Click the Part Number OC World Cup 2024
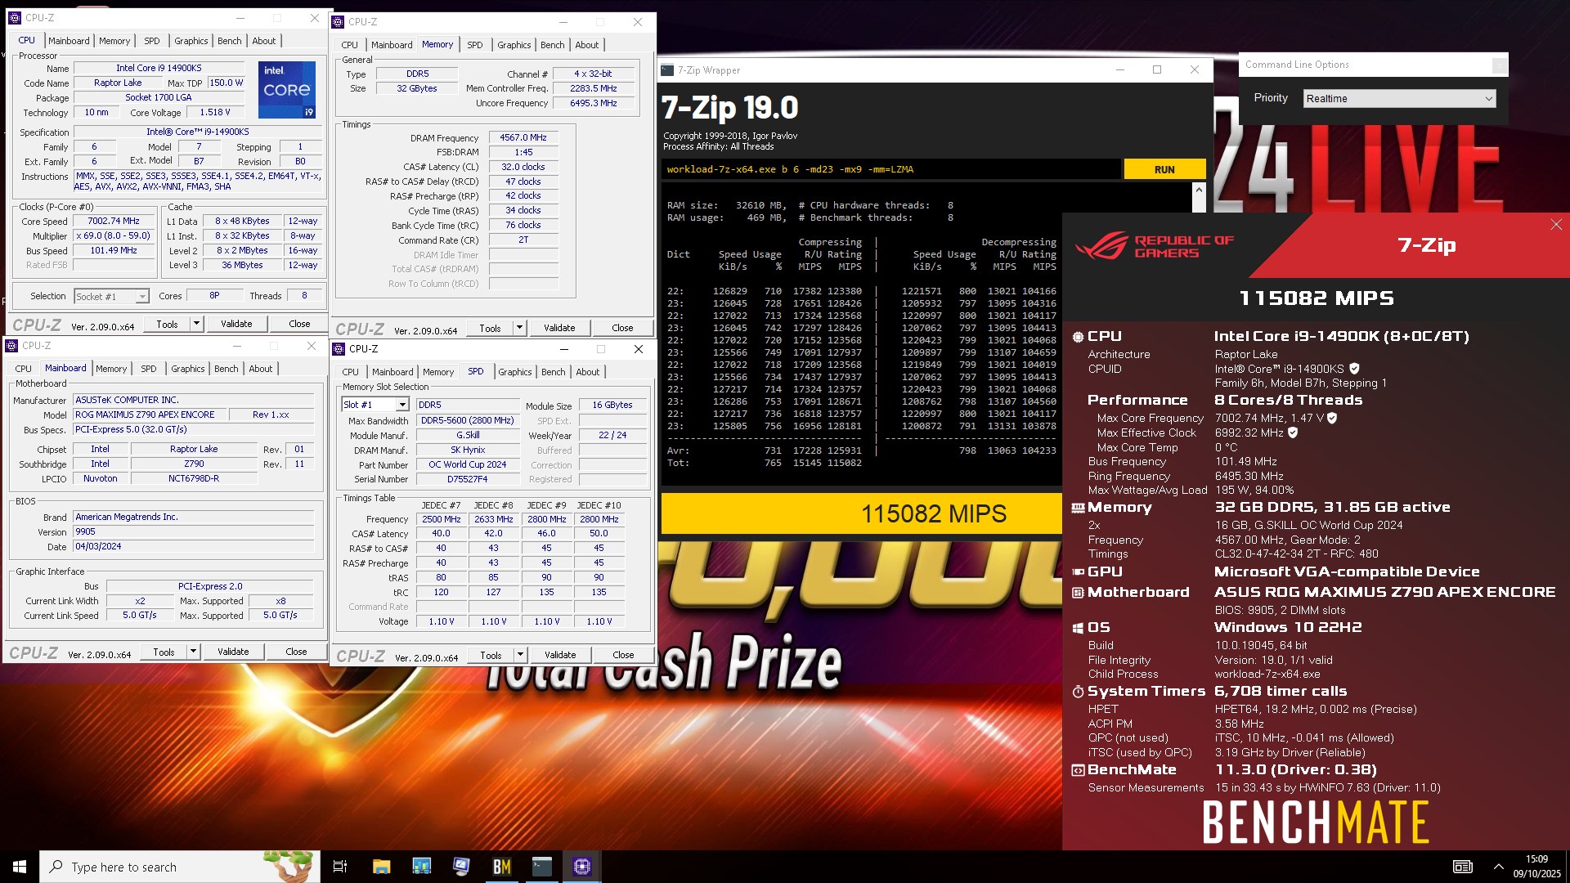Screen dimensions: 1570x883 click(468, 464)
